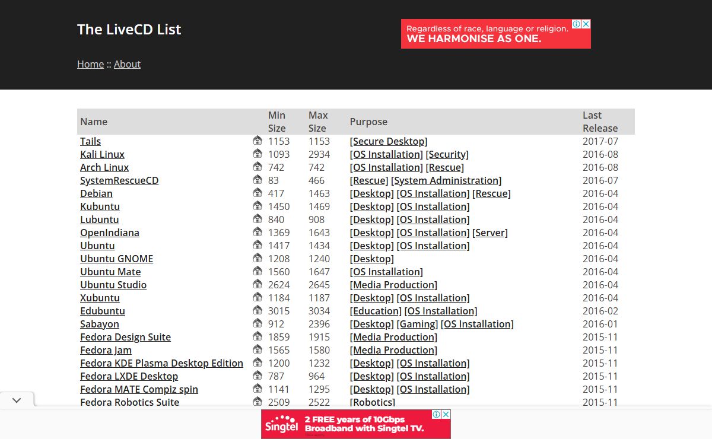712x439 pixels.
Task: Open the About navigation link
Action: pos(127,64)
